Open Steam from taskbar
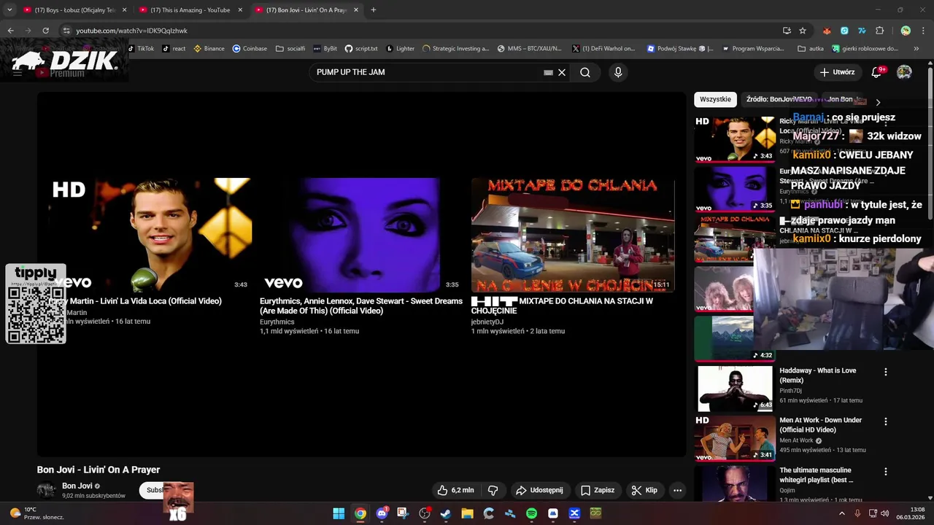Image resolution: width=934 pixels, height=525 pixels. (x=446, y=513)
